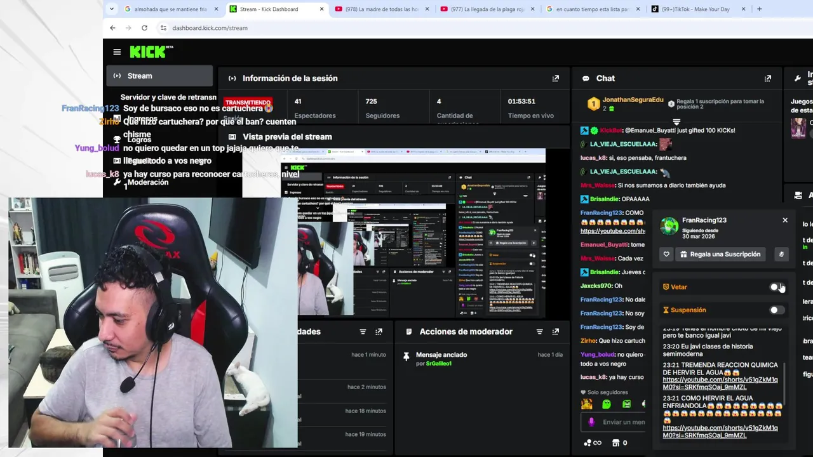Click the wrench icon in right panel header
Screen dimensions: 813x457
coord(797,78)
